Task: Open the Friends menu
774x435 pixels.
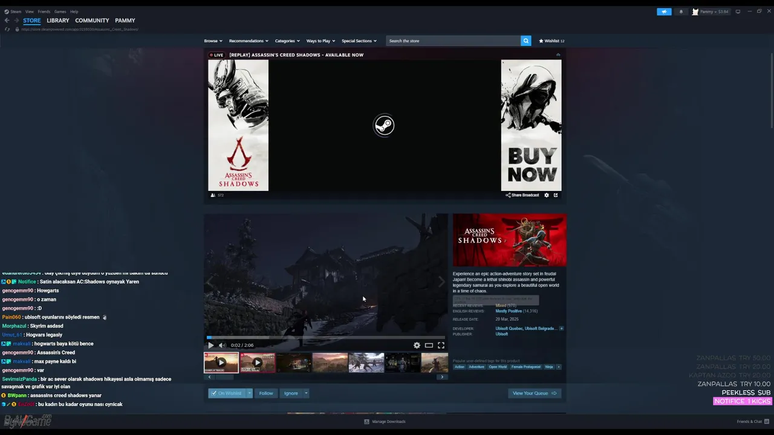Action: pos(44,11)
